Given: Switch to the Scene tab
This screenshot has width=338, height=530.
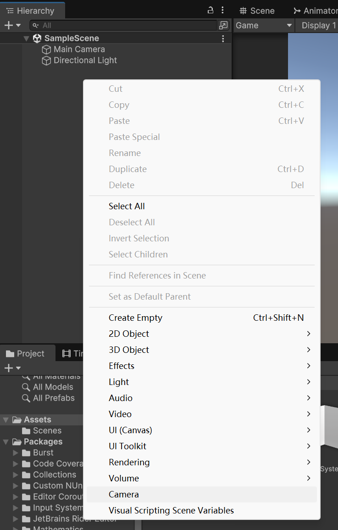Looking at the screenshot, I should (257, 11).
